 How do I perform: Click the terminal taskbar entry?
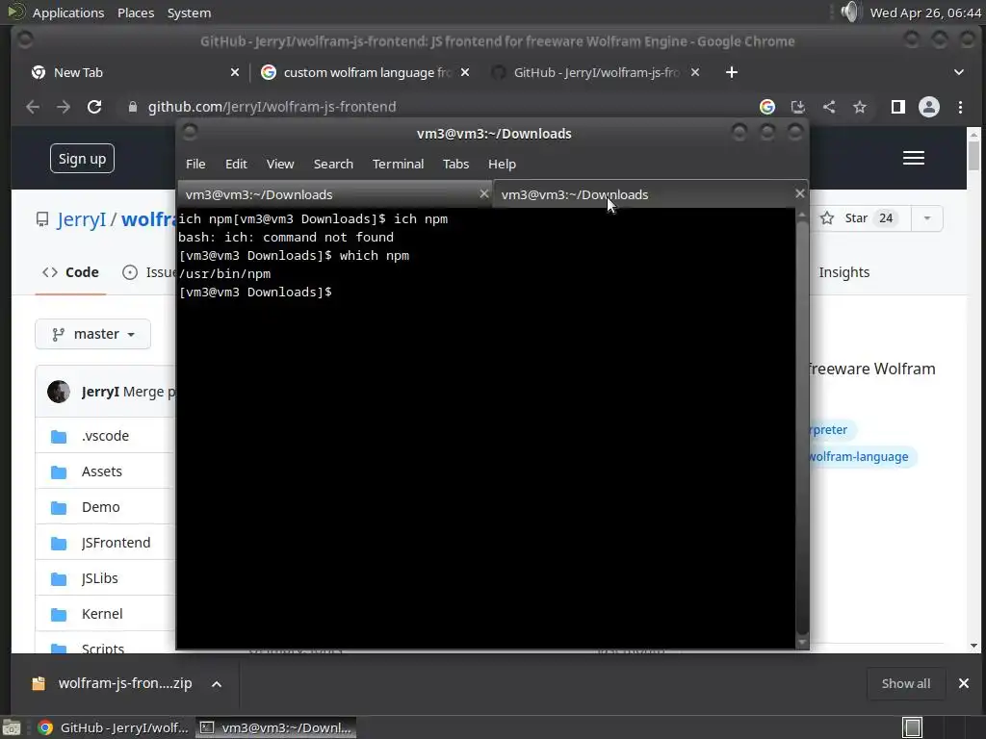(x=275, y=727)
